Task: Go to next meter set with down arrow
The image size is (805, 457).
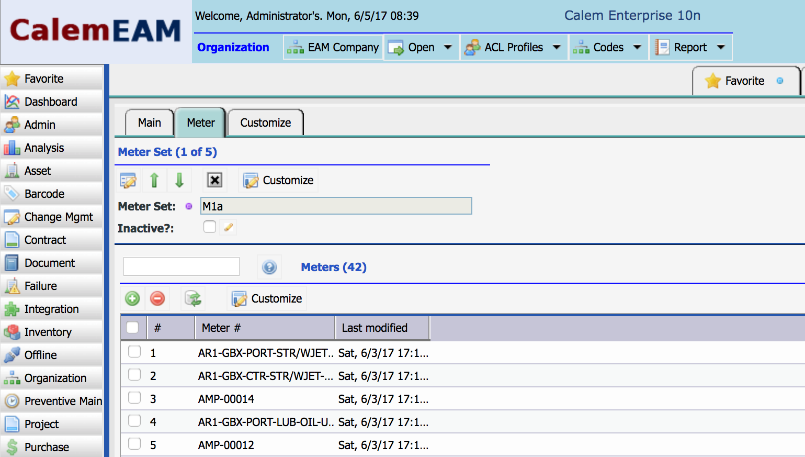Action: pyautogui.click(x=179, y=180)
